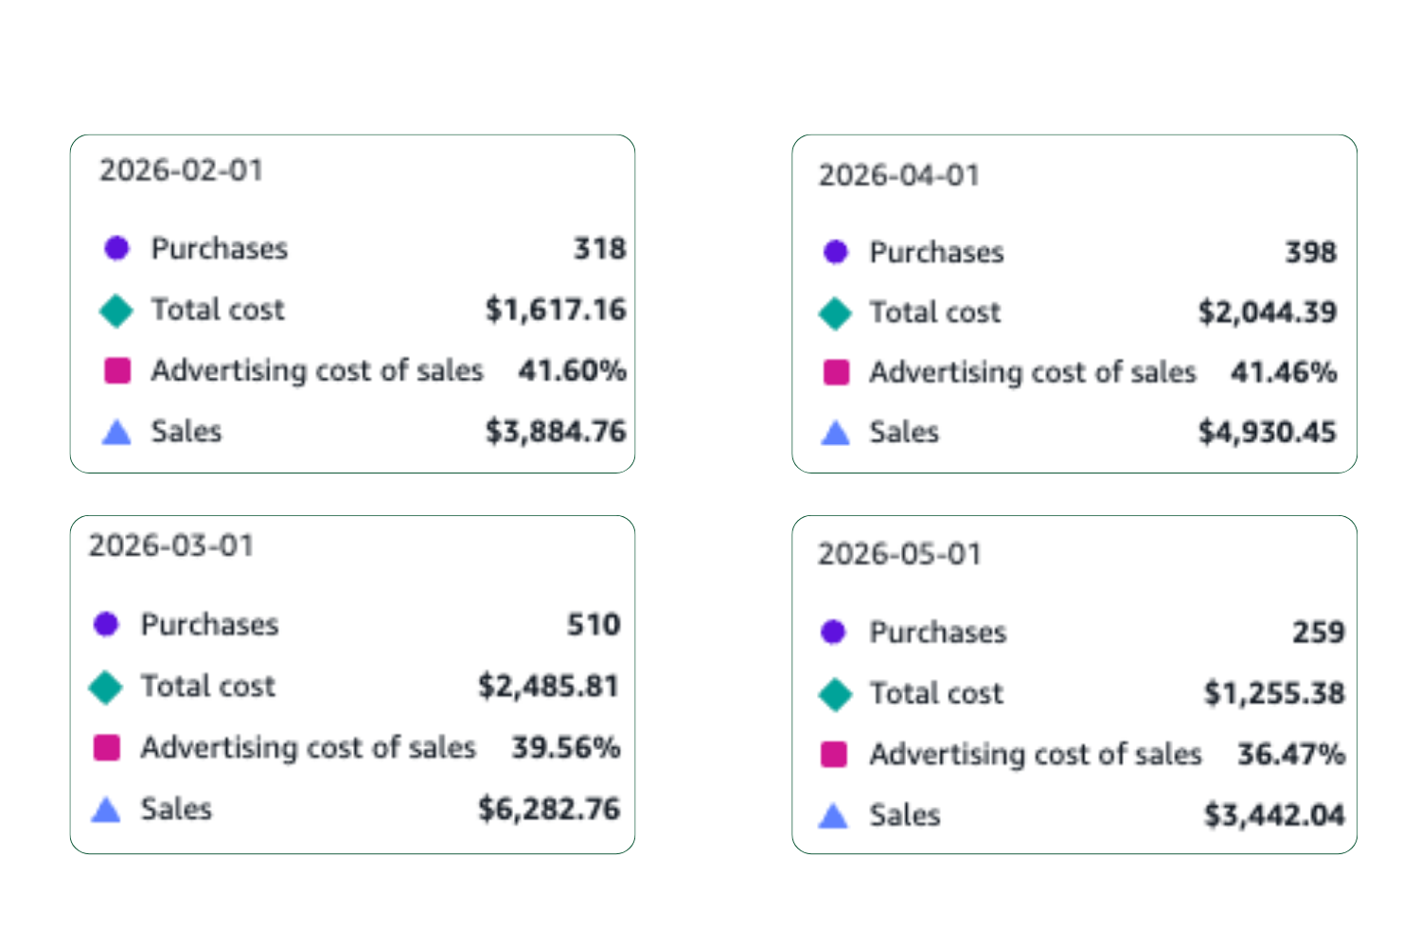The height and width of the screenshot is (947, 1420).
Task: Click the magenta Advertising cost square in 2026-02-01 card
Action: (x=116, y=370)
